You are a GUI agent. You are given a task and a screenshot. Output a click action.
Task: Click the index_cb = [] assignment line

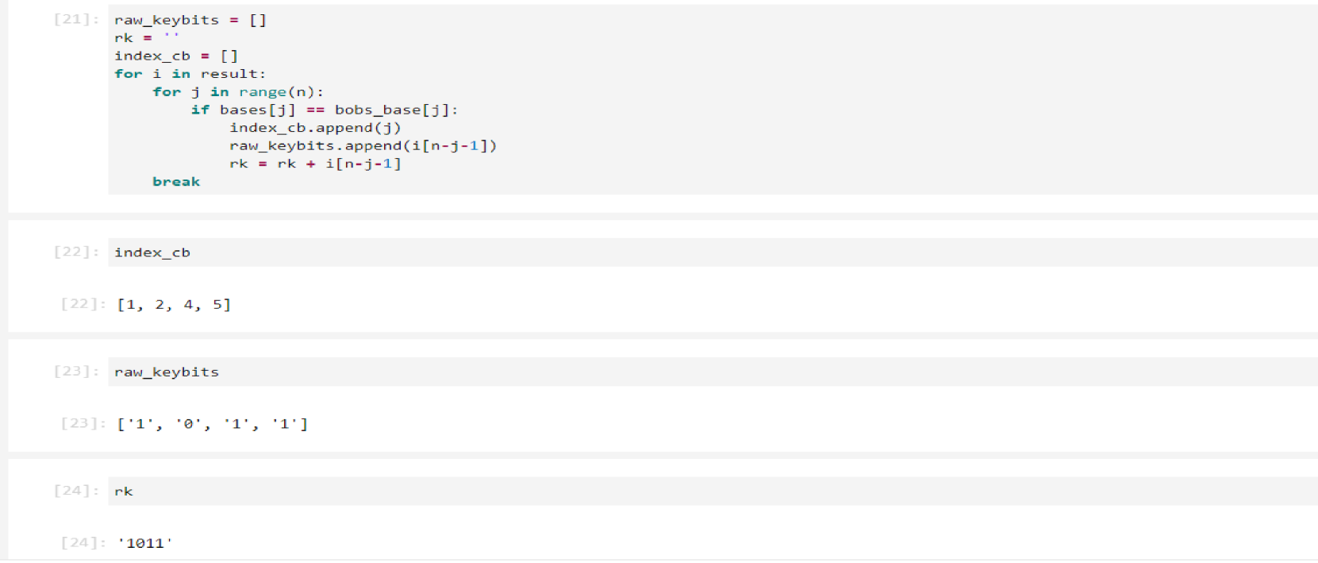pos(175,56)
